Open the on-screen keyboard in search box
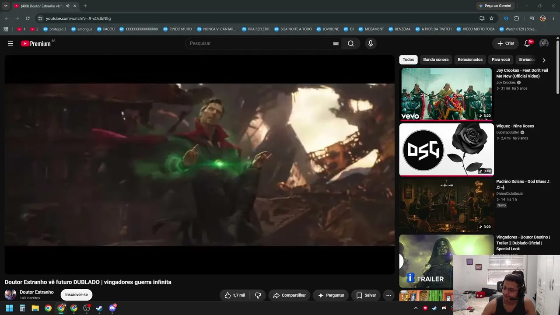The width and height of the screenshot is (560, 315). click(336, 43)
